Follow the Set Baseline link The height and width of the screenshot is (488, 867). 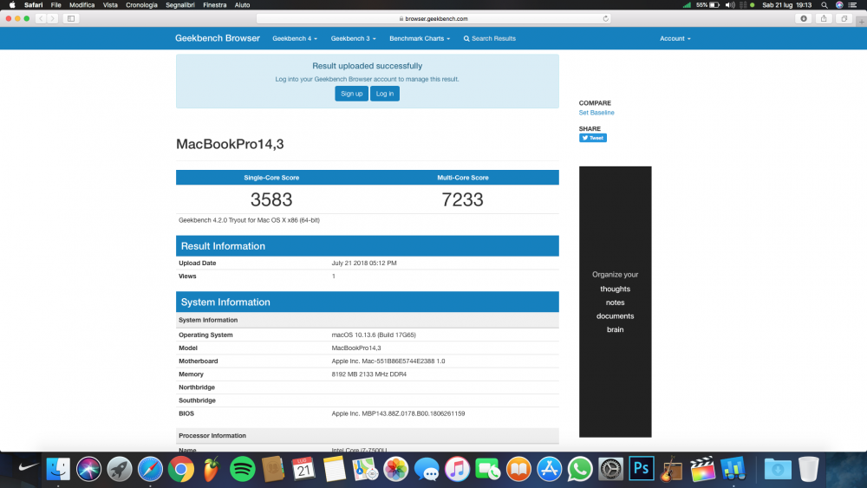coord(596,113)
